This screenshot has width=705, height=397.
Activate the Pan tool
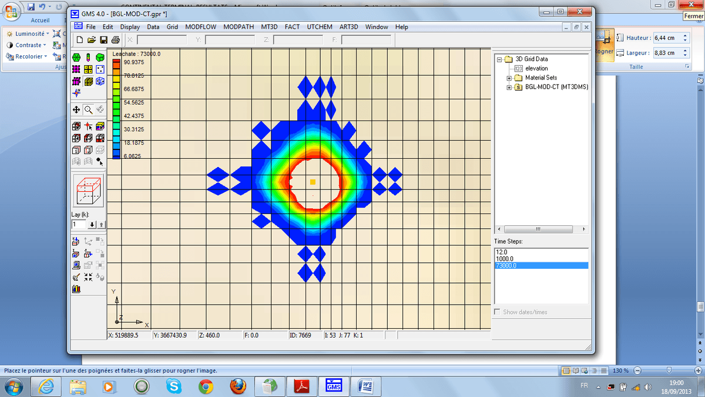(x=76, y=109)
